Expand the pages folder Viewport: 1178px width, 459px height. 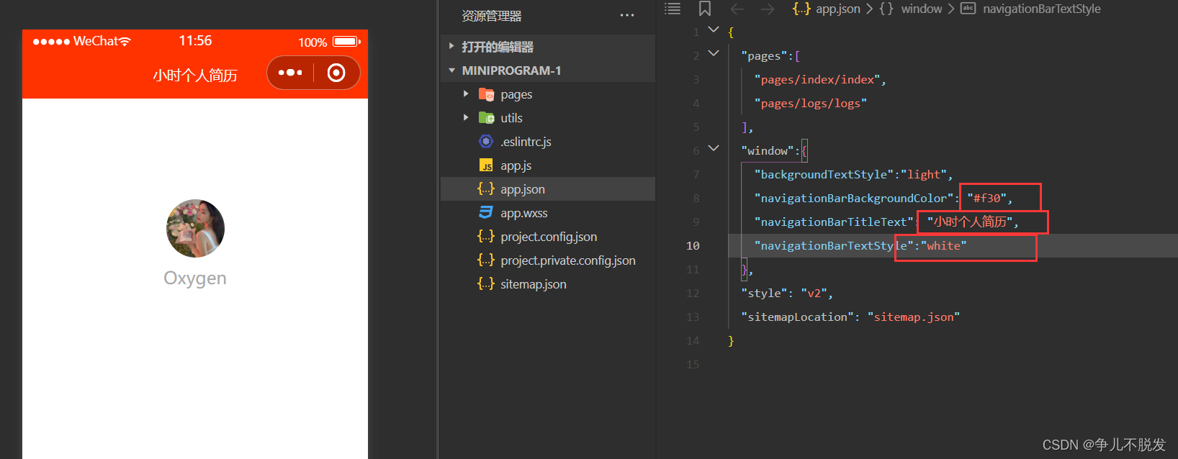click(x=466, y=94)
